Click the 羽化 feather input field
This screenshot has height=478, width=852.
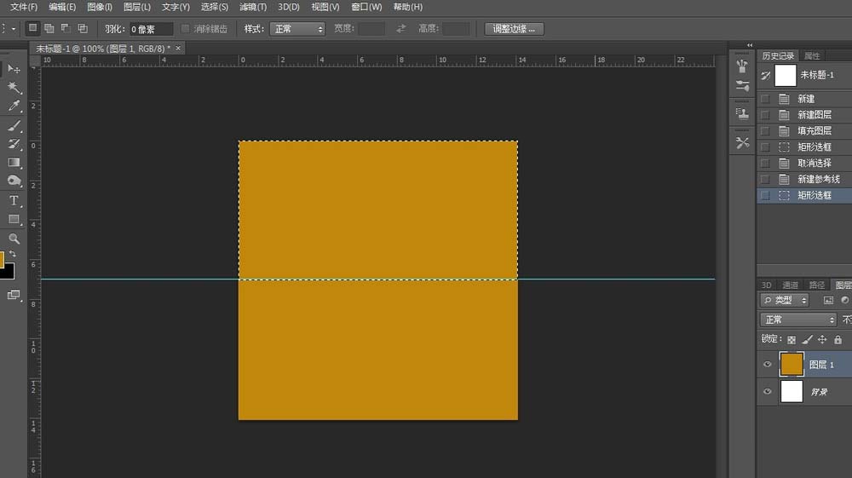click(151, 29)
